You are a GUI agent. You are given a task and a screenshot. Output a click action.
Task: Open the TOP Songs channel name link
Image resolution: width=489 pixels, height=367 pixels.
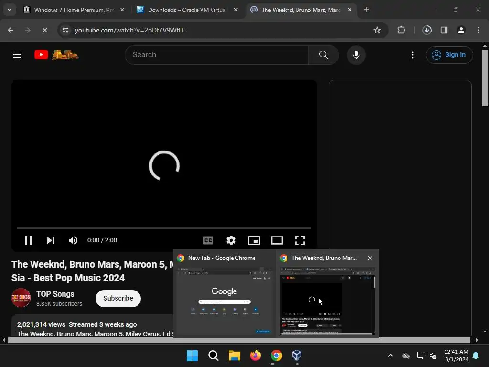(55, 294)
